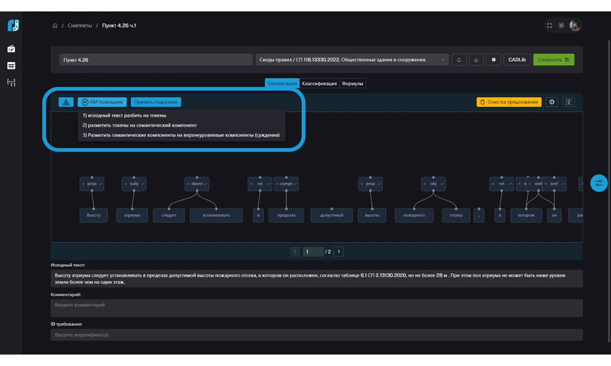Reject the 'deont' tag with its red cross
Image resolution: width=611 pixels, height=366 pixels.
click(189, 184)
